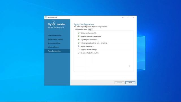The height and width of the screenshot is (102, 181).
Task: Select Updating the Start menu link radio indicator
Action: click(79, 53)
